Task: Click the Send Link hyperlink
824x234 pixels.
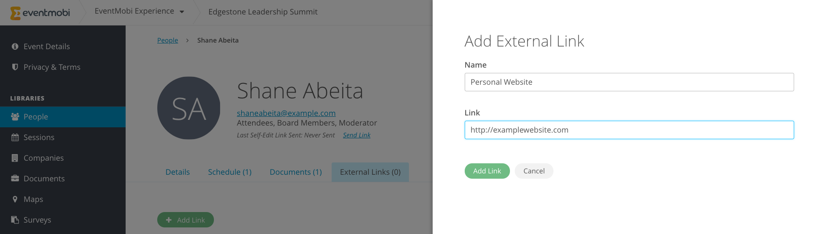Action: (x=357, y=135)
